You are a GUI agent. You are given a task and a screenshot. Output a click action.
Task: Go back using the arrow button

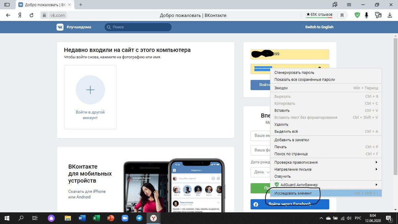pos(8,15)
